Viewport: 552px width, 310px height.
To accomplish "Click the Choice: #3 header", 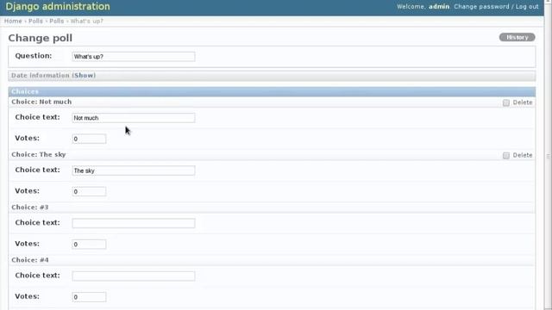I will coord(30,208).
